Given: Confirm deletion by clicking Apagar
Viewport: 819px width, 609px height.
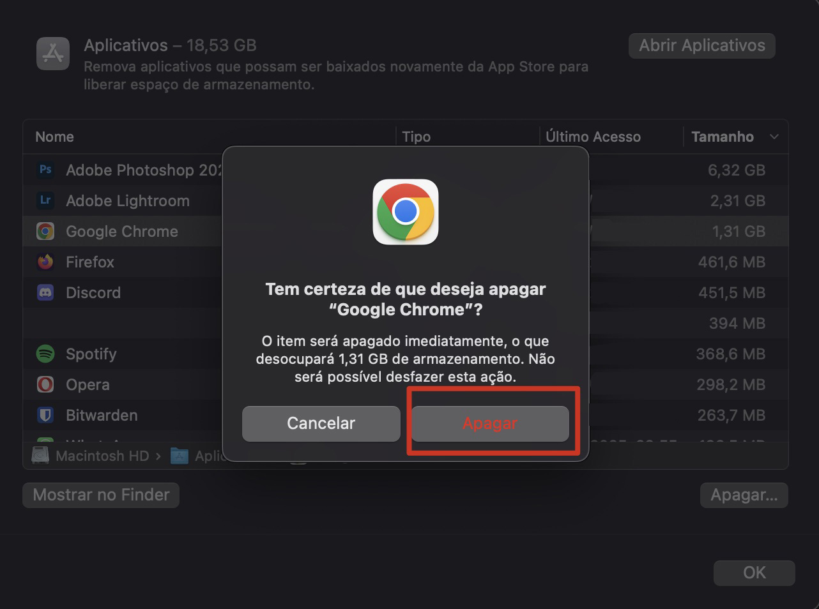Looking at the screenshot, I should click(x=490, y=423).
